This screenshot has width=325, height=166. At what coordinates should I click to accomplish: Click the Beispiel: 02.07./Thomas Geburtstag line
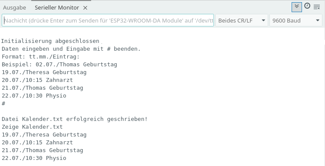59,65
